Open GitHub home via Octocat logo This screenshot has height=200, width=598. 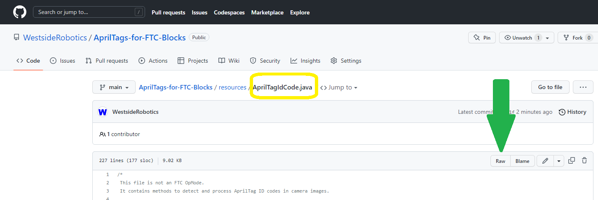pos(20,12)
